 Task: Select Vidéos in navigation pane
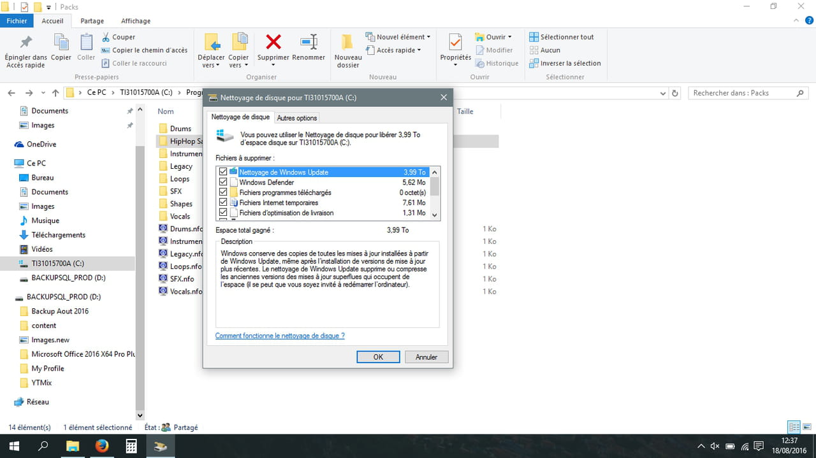coord(42,249)
